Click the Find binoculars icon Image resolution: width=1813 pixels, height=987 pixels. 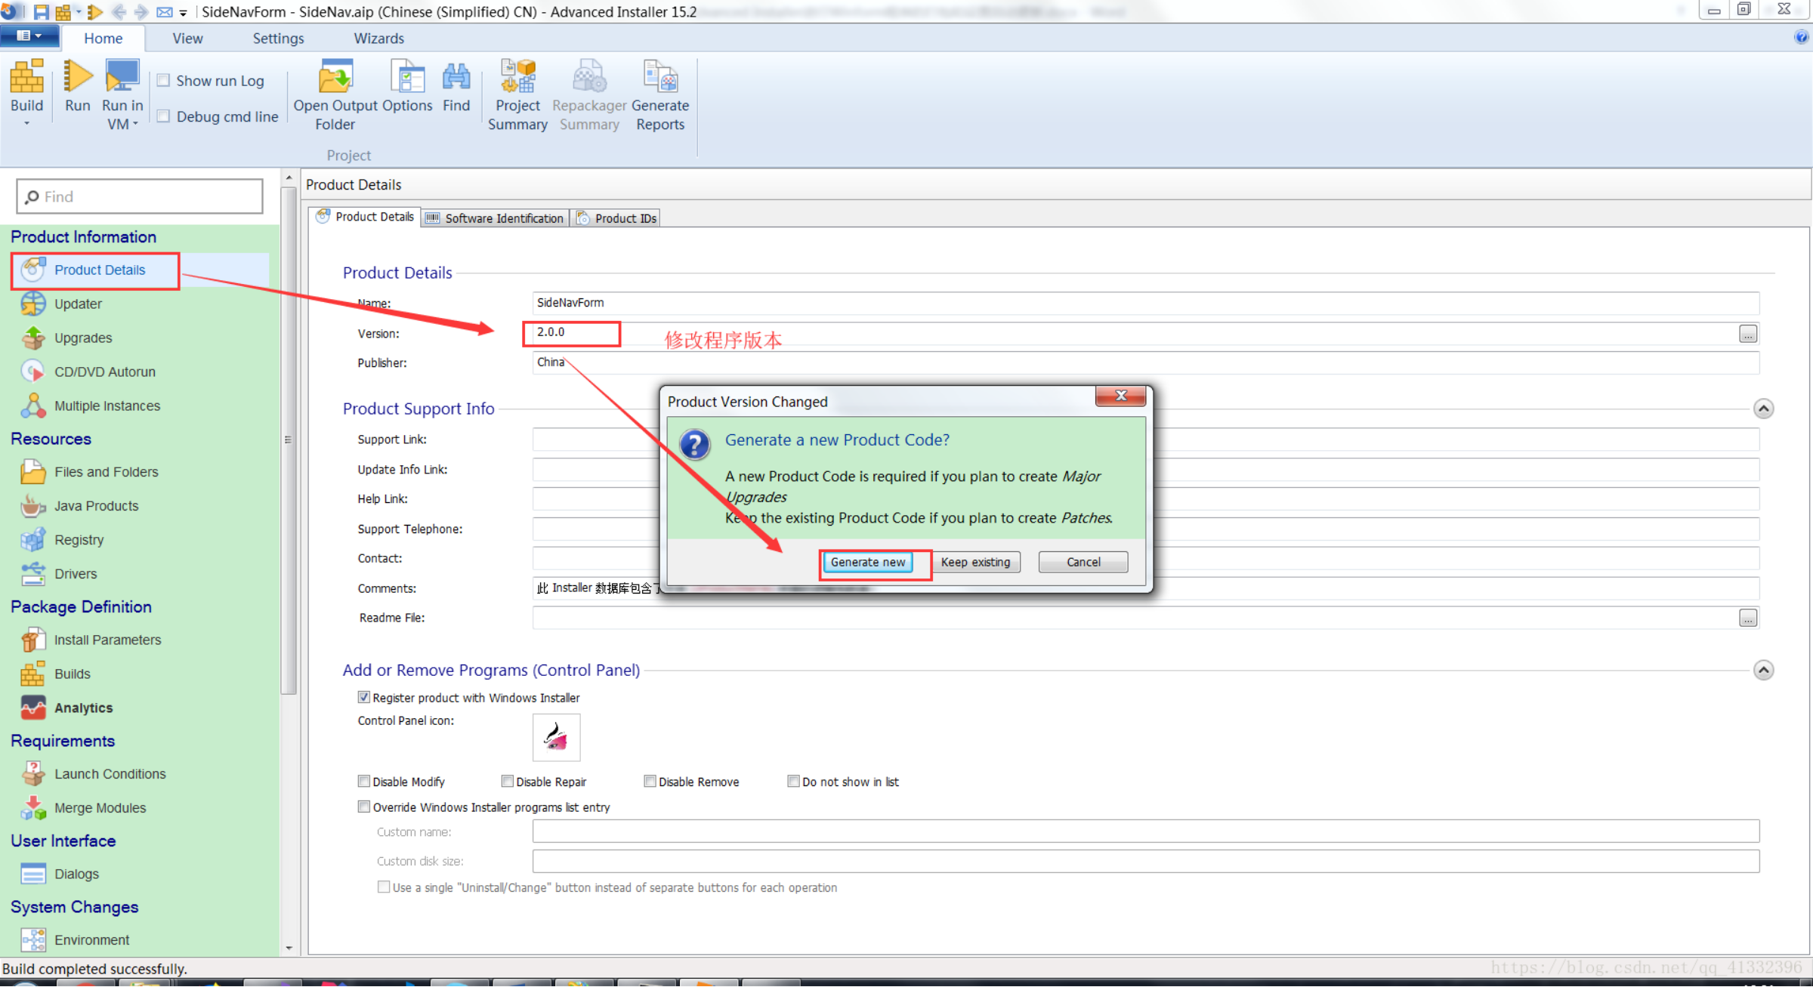click(x=456, y=78)
